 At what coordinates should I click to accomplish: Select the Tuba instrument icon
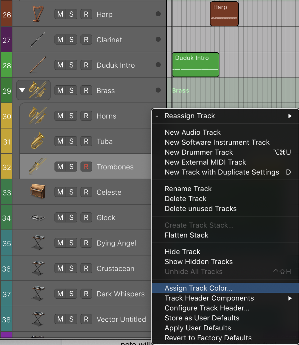[x=37, y=141]
